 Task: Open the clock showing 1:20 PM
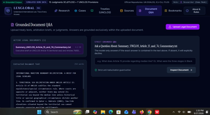199,112
